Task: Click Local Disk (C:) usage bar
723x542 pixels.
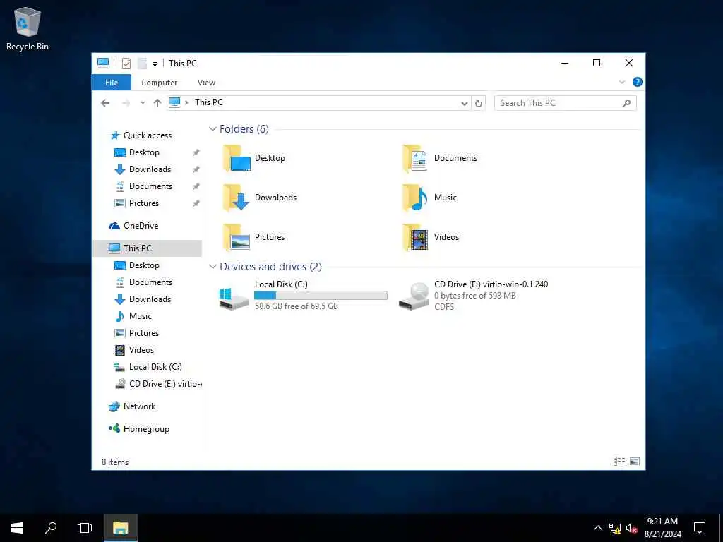Action: [x=321, y=296]
